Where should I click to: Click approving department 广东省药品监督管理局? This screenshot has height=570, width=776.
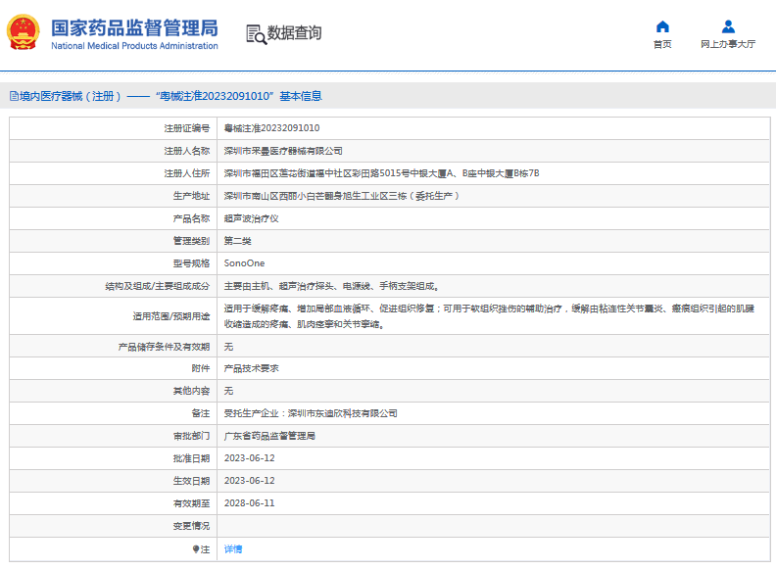[x=269, y=436]
